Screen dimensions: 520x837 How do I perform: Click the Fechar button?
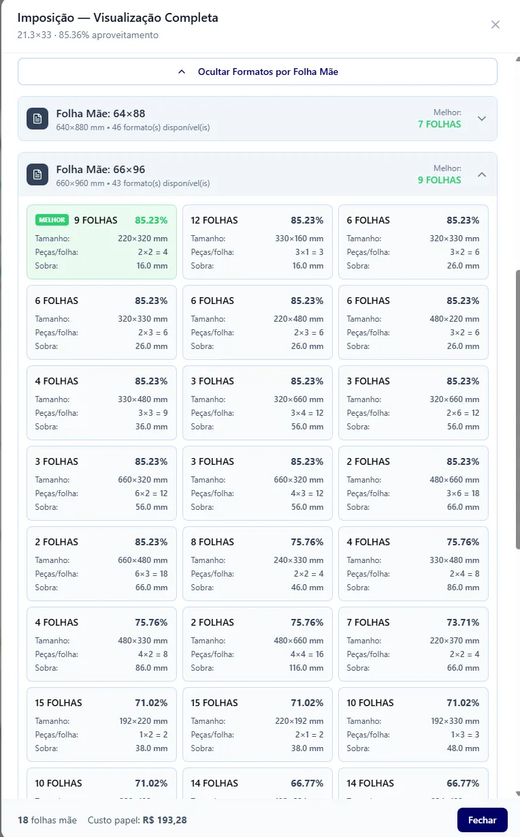pos(483,820)
